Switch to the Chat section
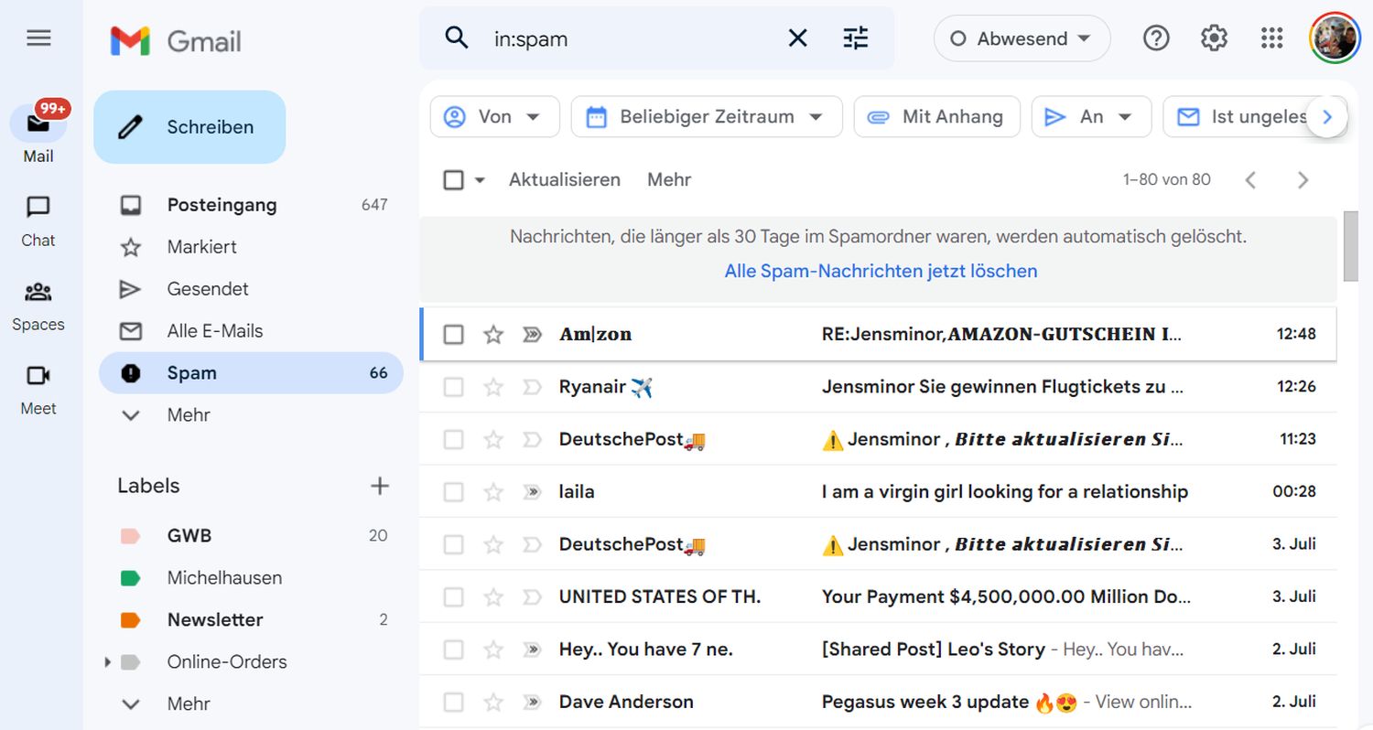Screen dimensions: 1373x730 click(x=38, y=220)
